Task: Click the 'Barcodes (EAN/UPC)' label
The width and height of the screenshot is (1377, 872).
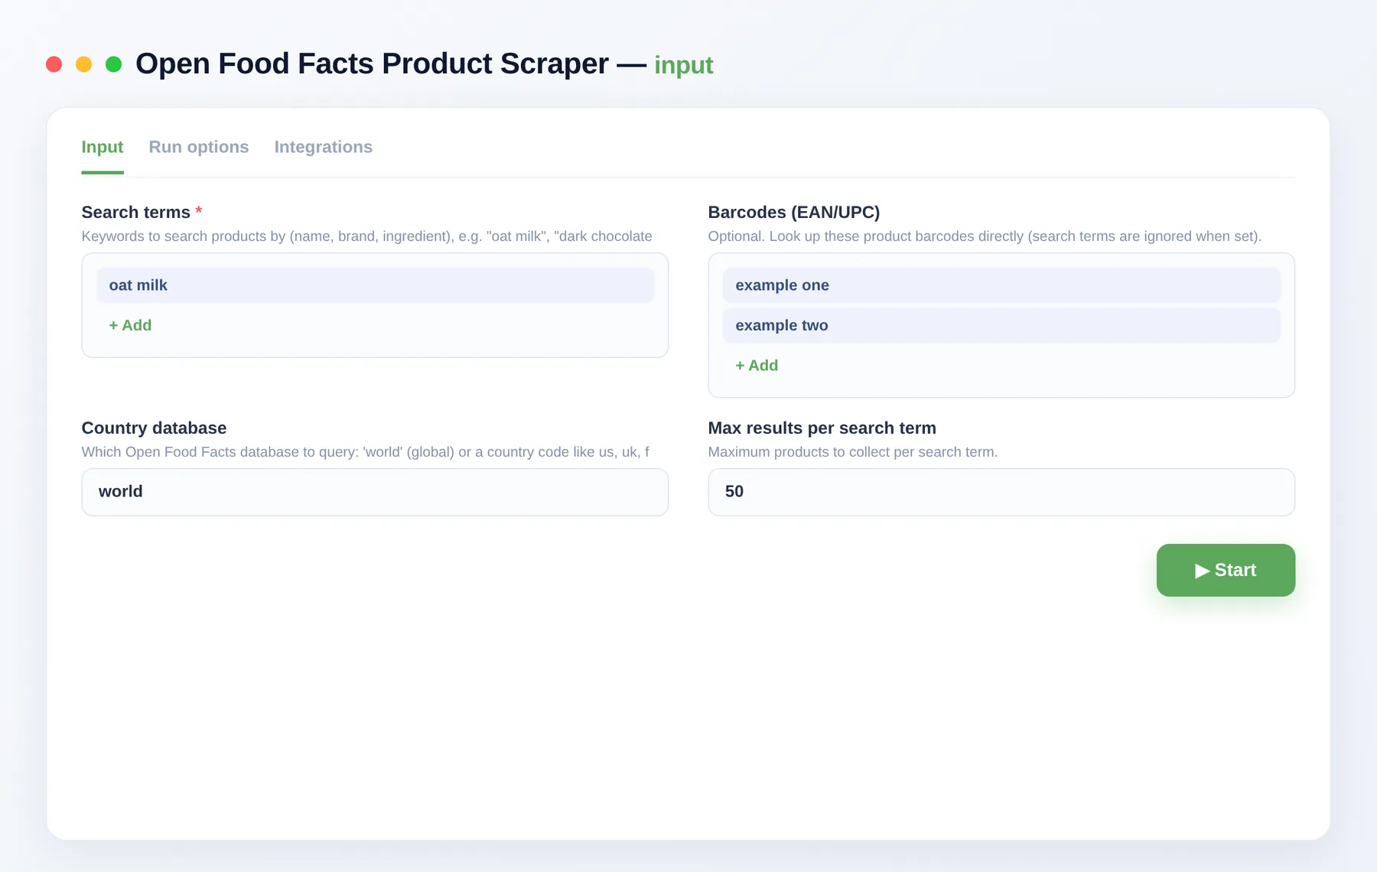Action: pos(794,213)
